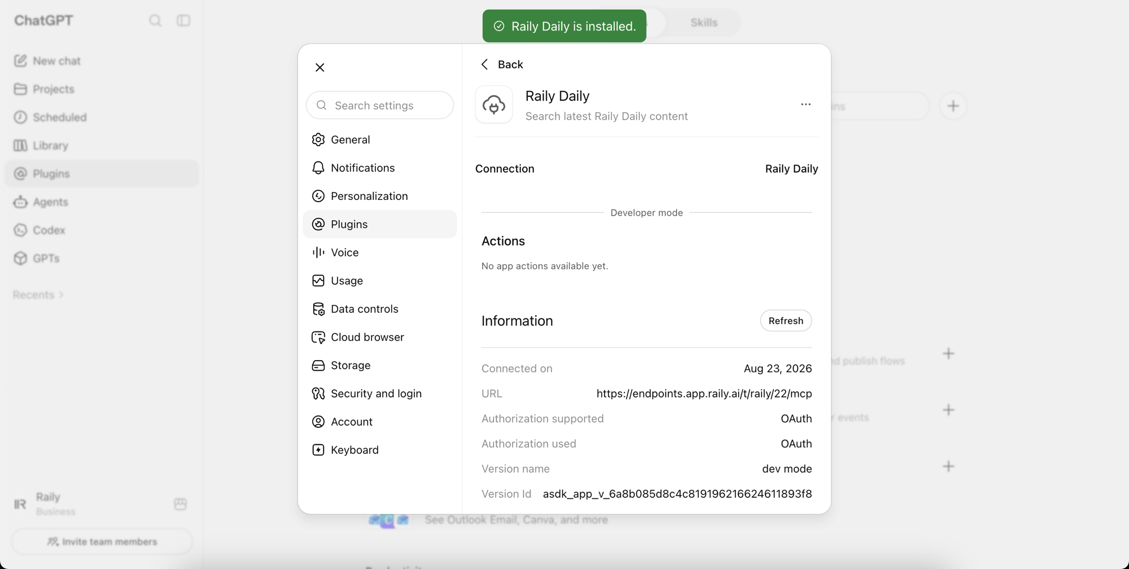Toggle the sidebar collapse icon
This screenshot has width=1129, height=569.
(x=183, y=20)
